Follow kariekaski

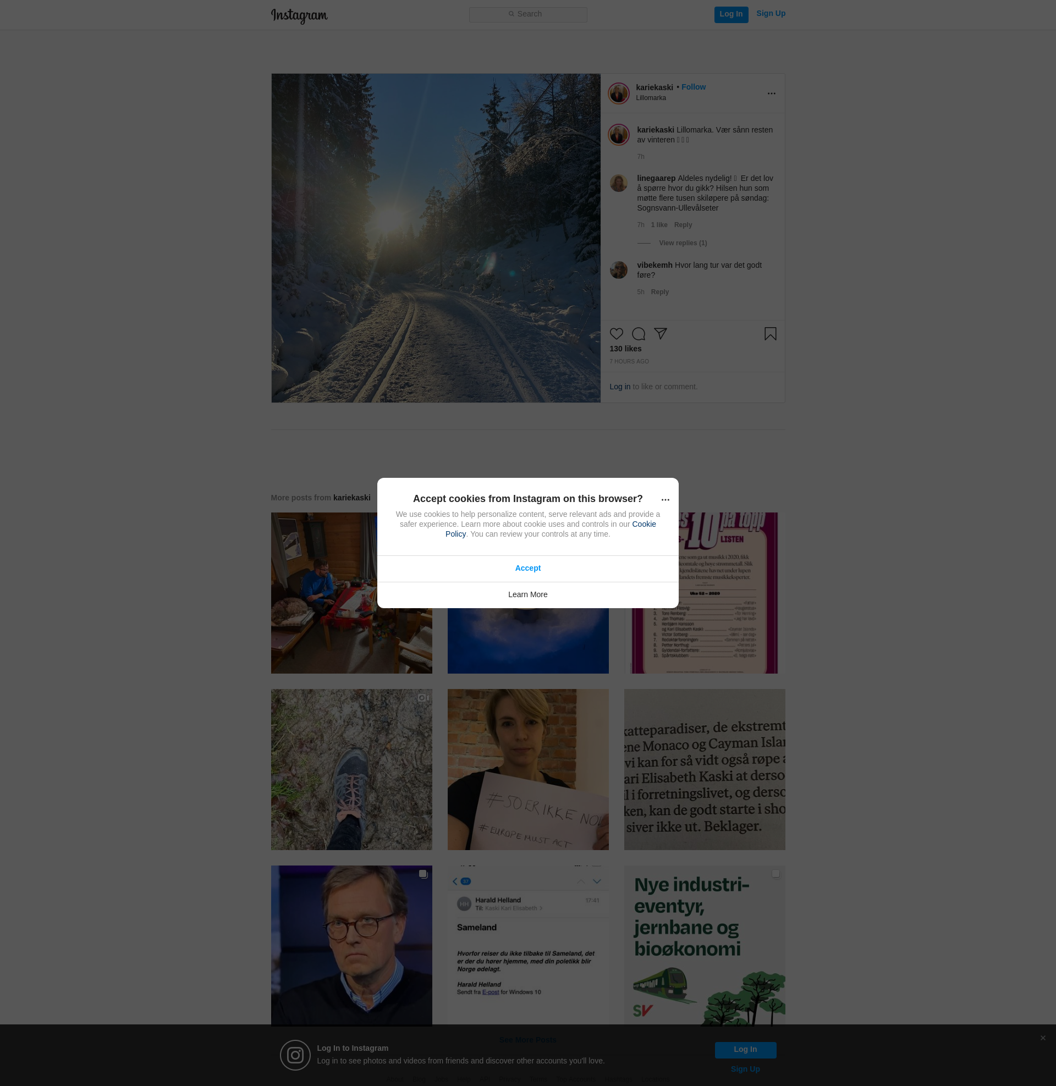(x=694, y=87)
